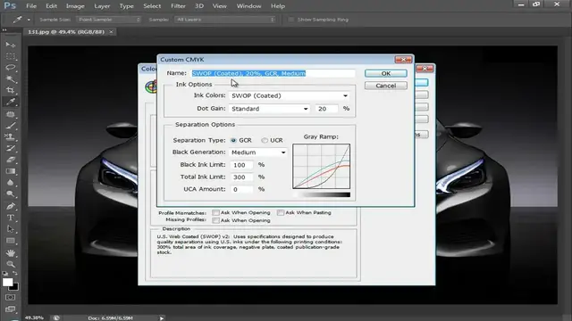
Task: Select the Dodge tool
Action: (11, 194)
